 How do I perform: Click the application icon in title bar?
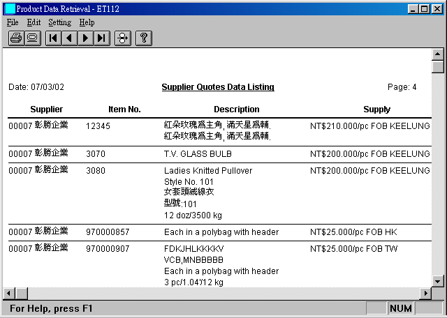pos(9,8)
